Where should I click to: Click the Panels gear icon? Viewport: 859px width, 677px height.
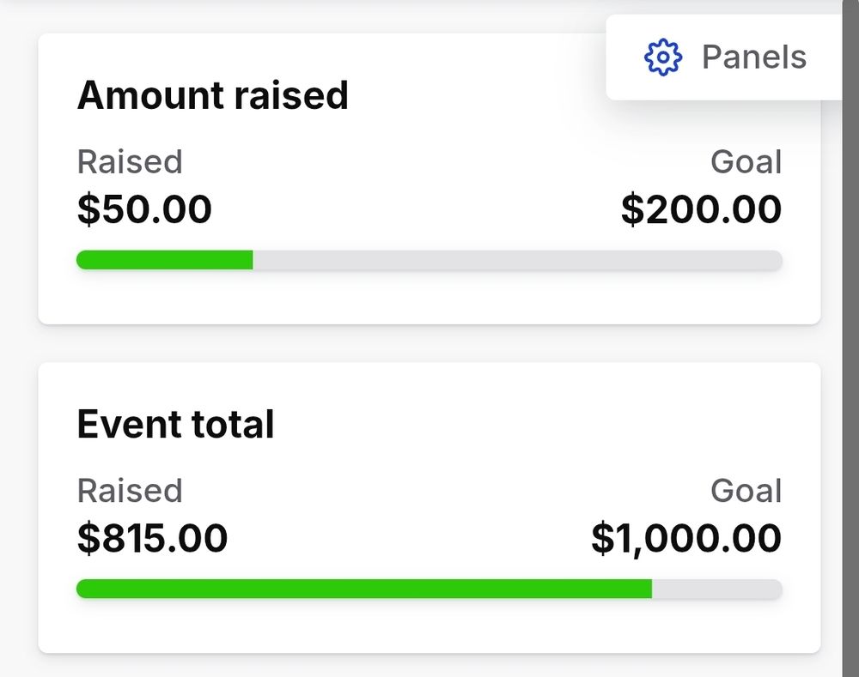coord(663,57)
